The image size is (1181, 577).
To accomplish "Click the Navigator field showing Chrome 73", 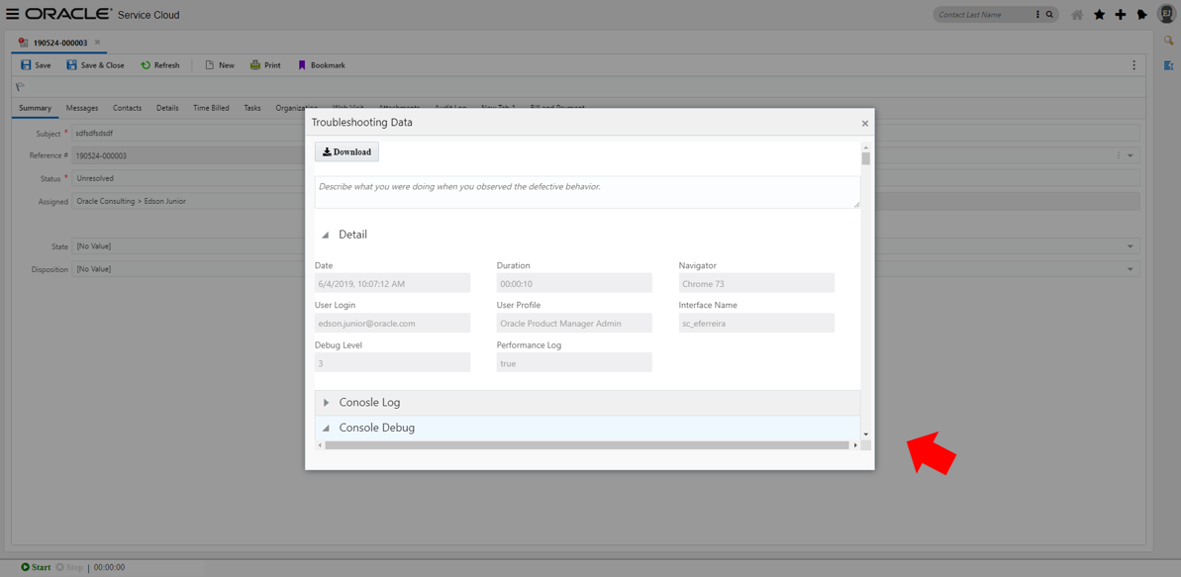I will [x=756, y=283].
